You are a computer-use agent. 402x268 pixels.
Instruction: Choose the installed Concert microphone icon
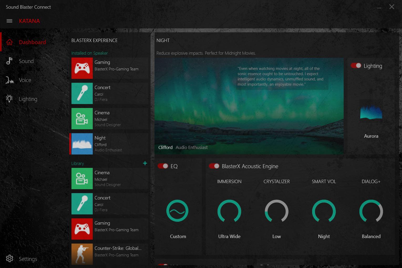pyautogui.click(x=82, y=94)
